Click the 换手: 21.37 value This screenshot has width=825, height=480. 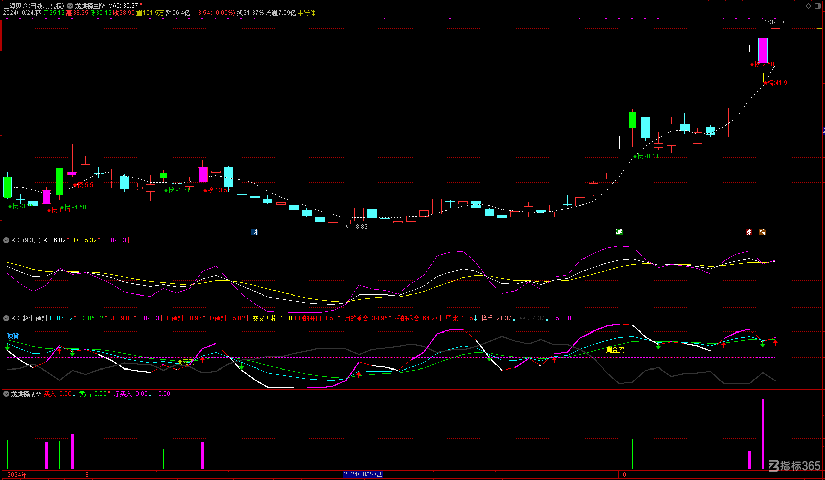tap(498, 318)
